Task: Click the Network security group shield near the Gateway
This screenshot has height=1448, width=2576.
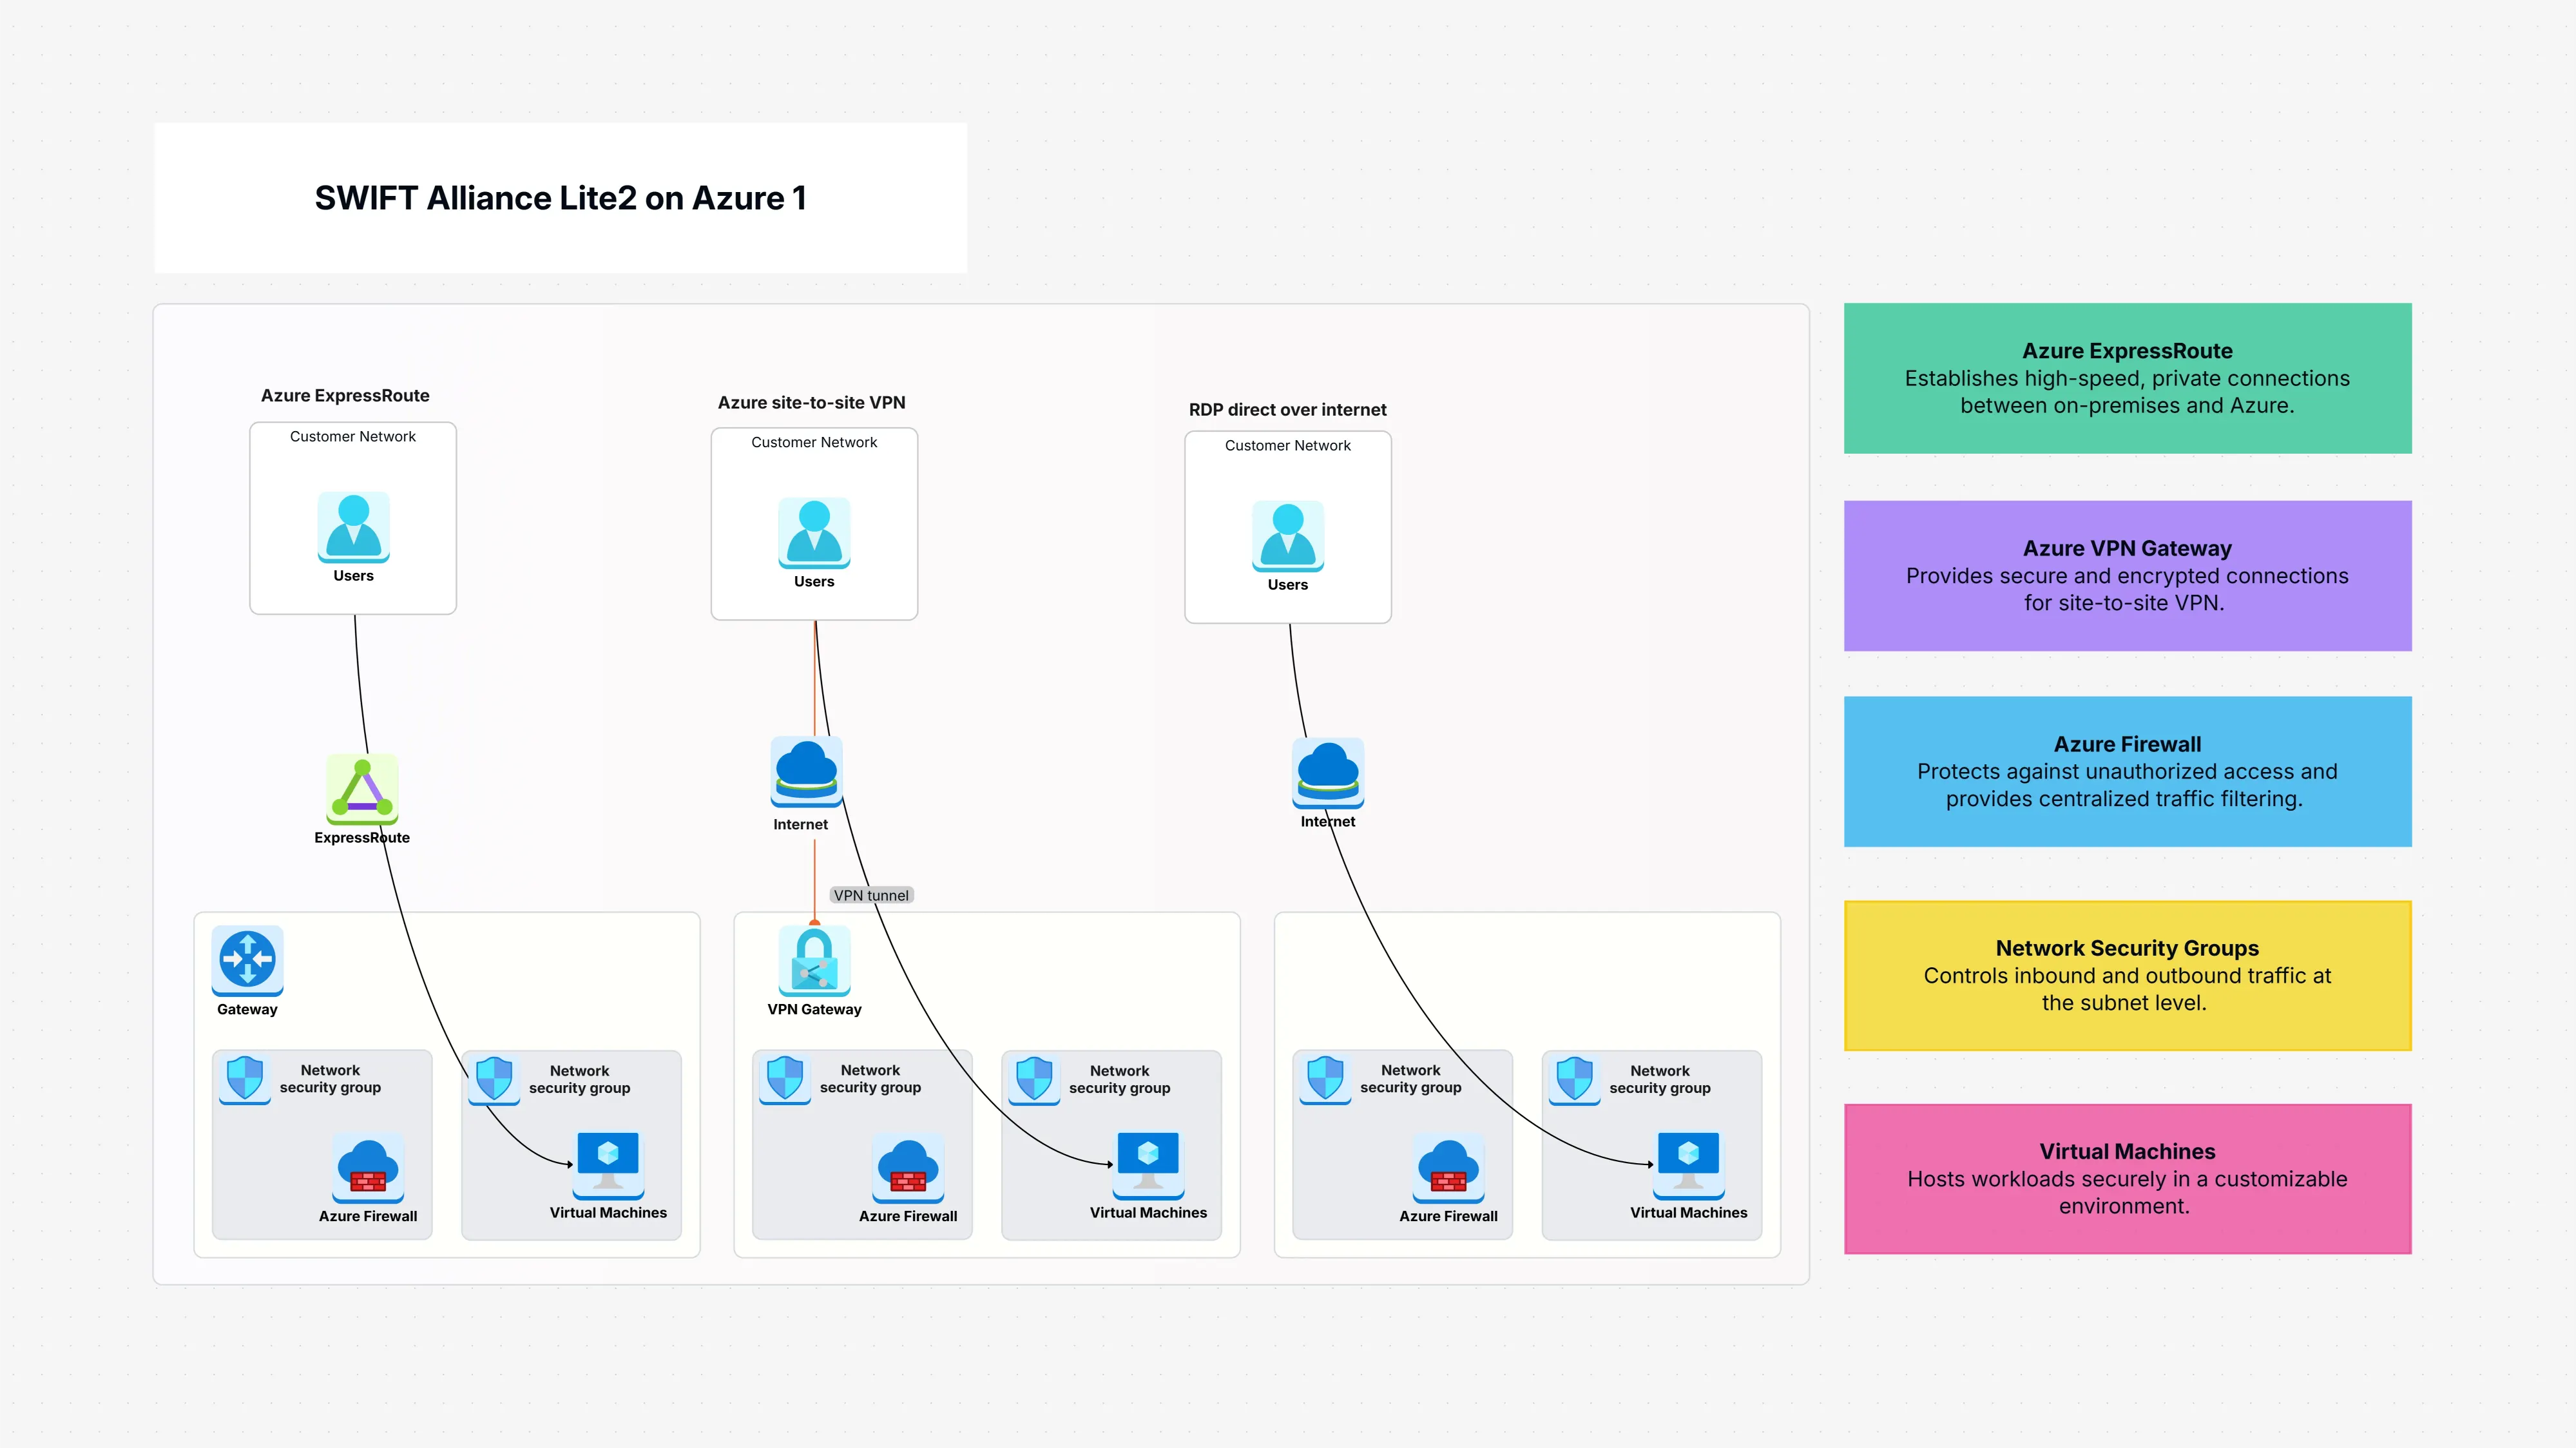Action: pos(244,1078)
